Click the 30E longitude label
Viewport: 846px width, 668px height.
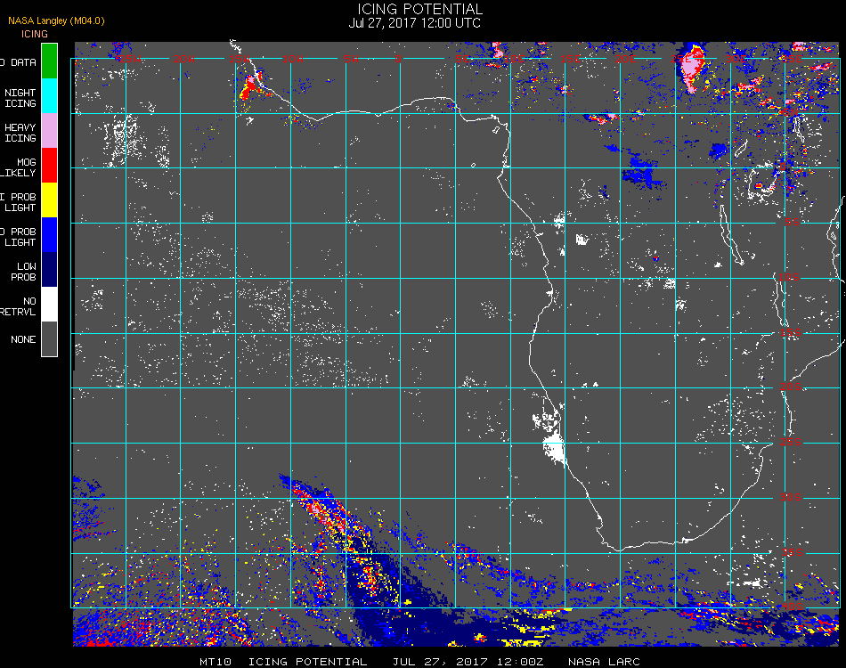pyautogui.click(x=735, y=59)
